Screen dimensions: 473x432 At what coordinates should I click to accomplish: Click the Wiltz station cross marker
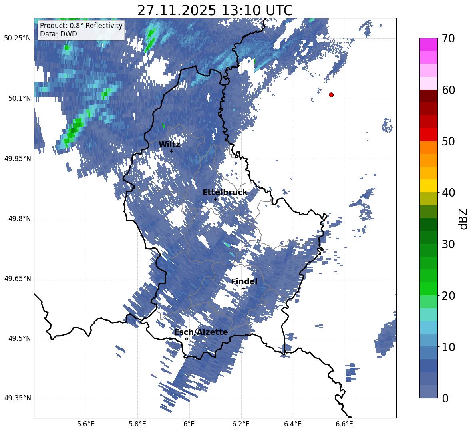171,151
